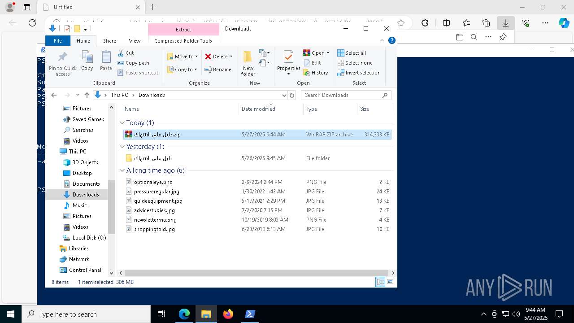This screenshot has width=574, height=323.
Task: Open recent locations dropdown arrow
Action: [x=78, y=95]
